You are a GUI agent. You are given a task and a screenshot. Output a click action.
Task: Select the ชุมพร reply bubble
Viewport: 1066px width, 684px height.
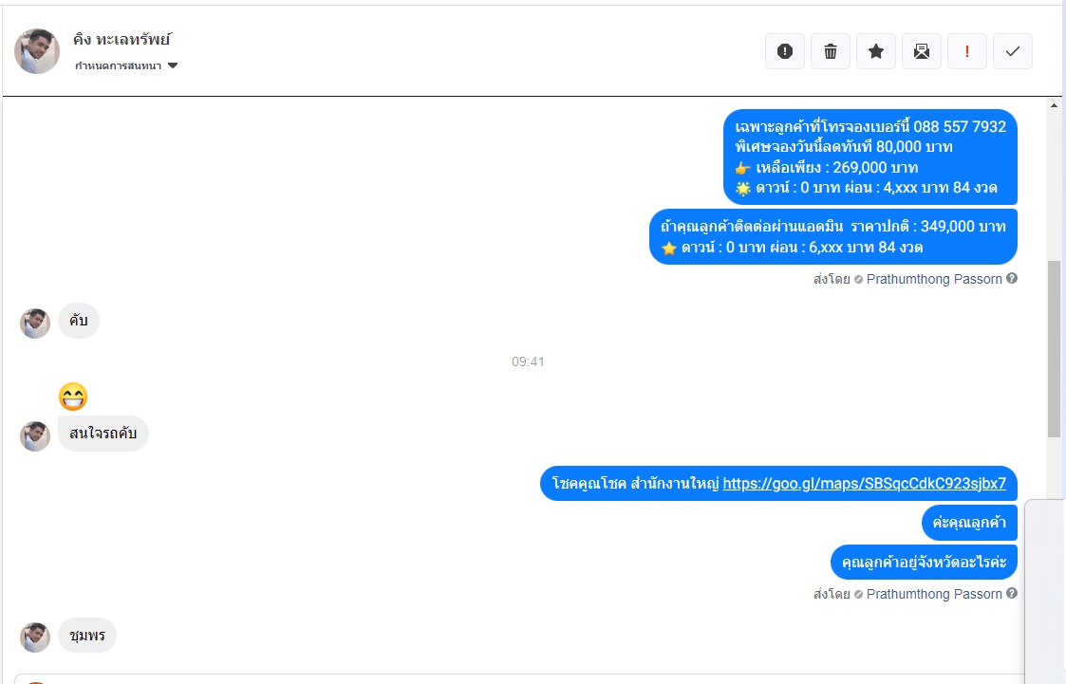point(87,636)
